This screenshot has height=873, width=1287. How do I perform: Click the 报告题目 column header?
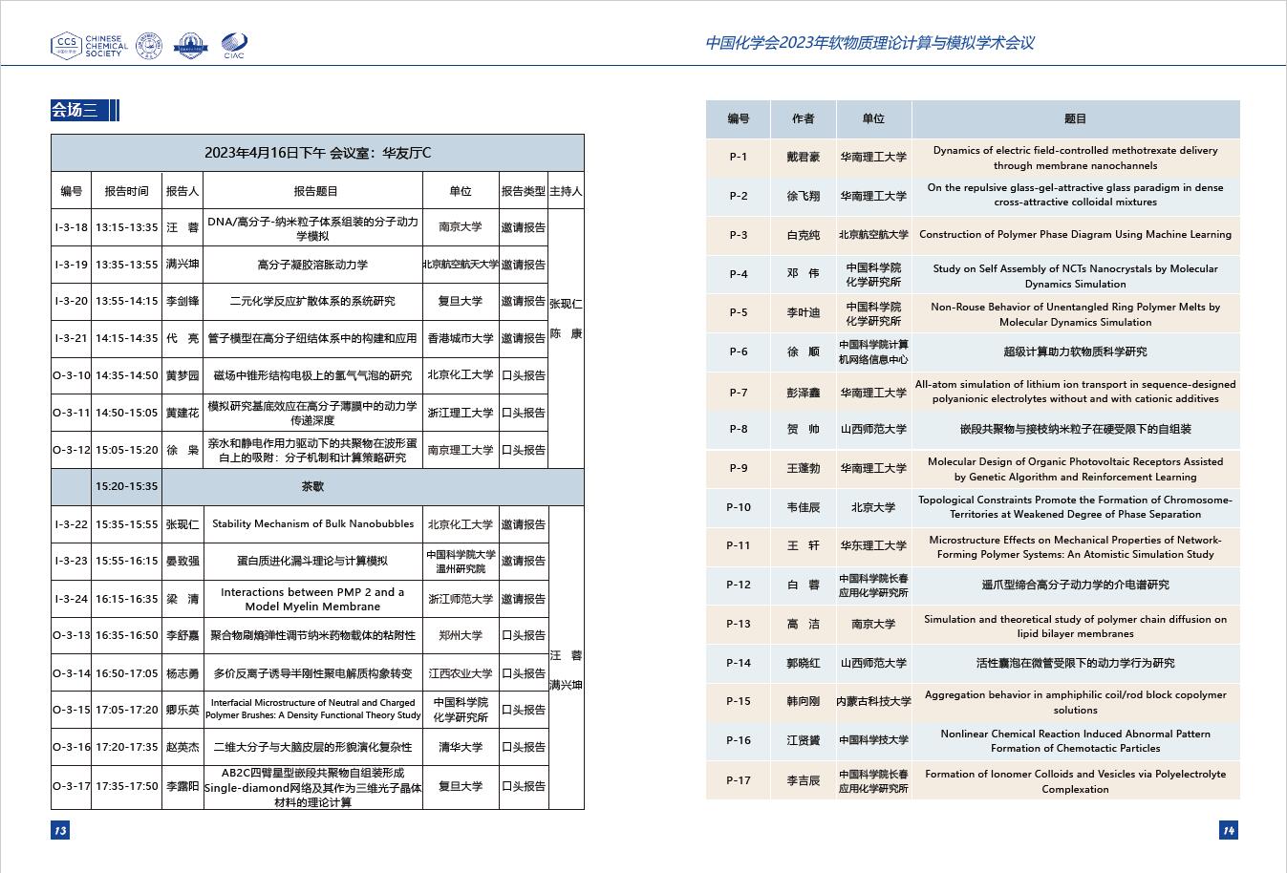(313, 191)
